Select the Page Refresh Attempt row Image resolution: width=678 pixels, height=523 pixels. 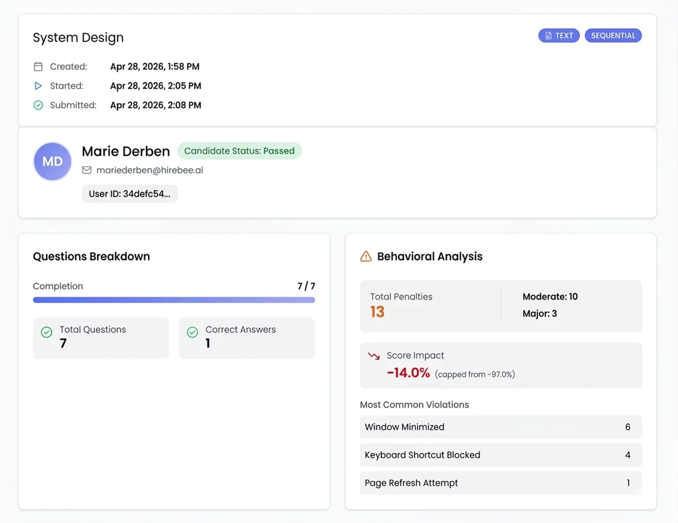click(x=501, y=483)
